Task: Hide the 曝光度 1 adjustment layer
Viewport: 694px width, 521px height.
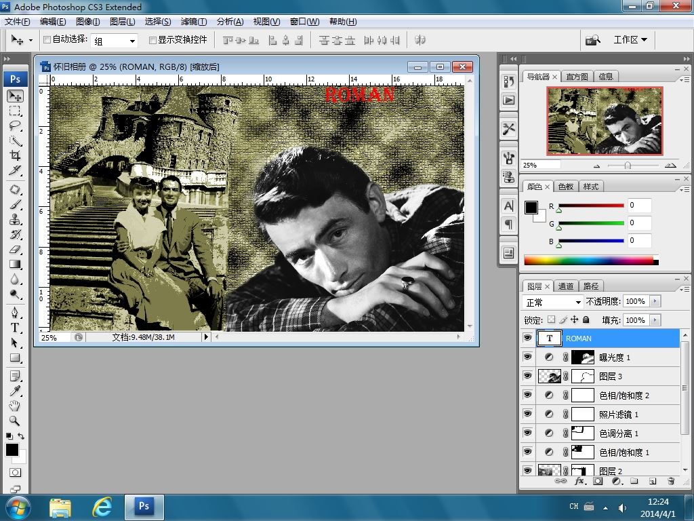Action: pos(527,357)
